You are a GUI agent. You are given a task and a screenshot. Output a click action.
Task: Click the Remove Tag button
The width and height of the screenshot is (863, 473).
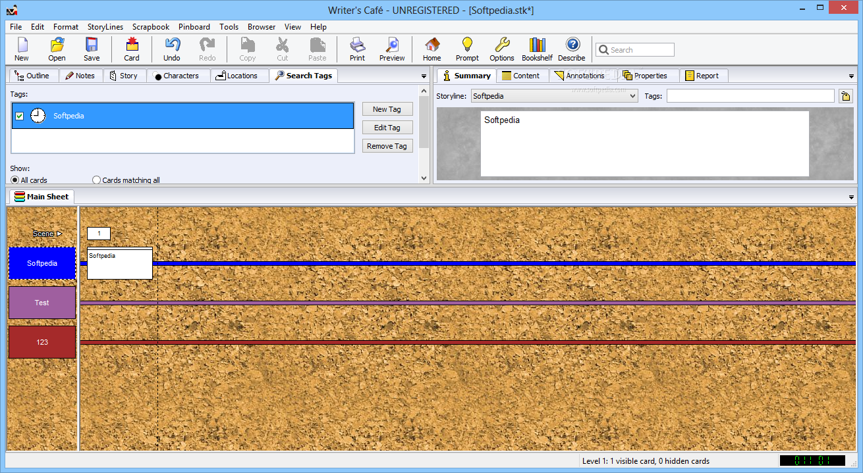(387, 146)
